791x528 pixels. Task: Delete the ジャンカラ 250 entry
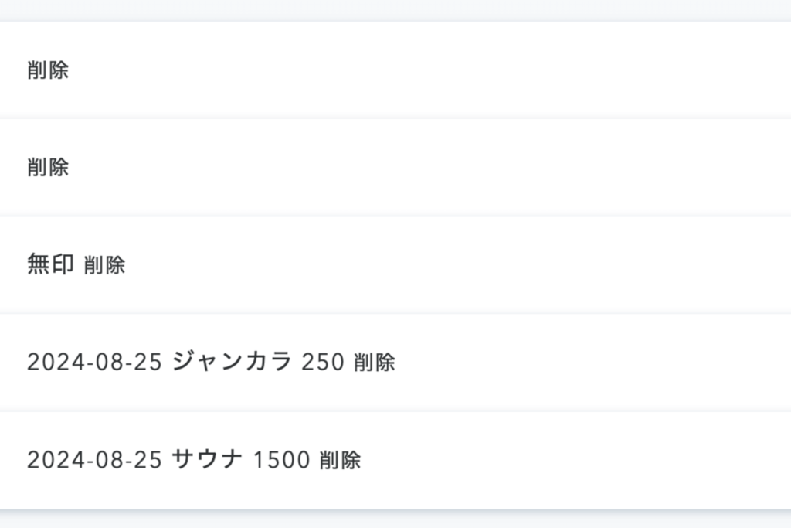pos(375,362)
